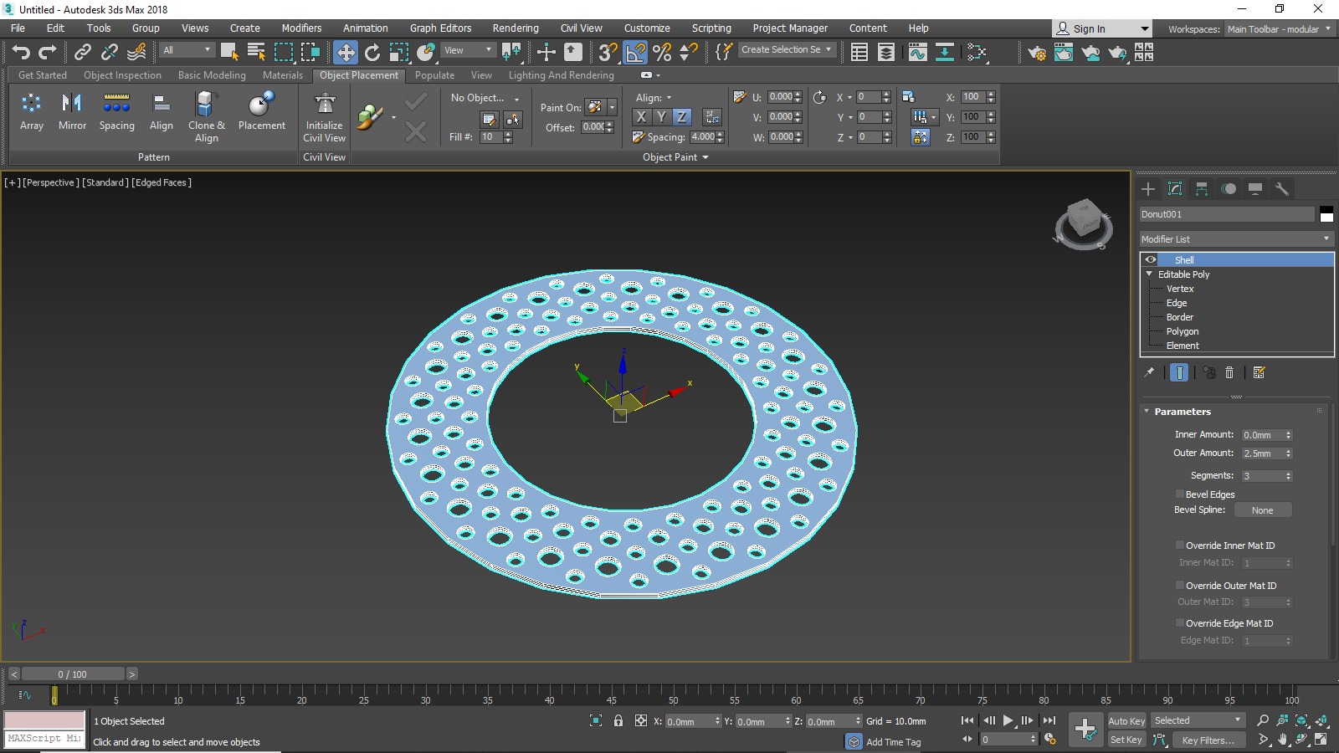Switch to Lighting And Rendering tab
This screenshot has width=1339, height=753.
coord(561,75)
